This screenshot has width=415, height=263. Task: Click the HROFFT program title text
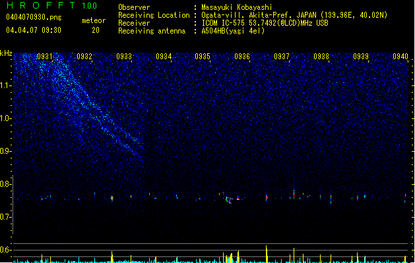click(x=41, y=5)
